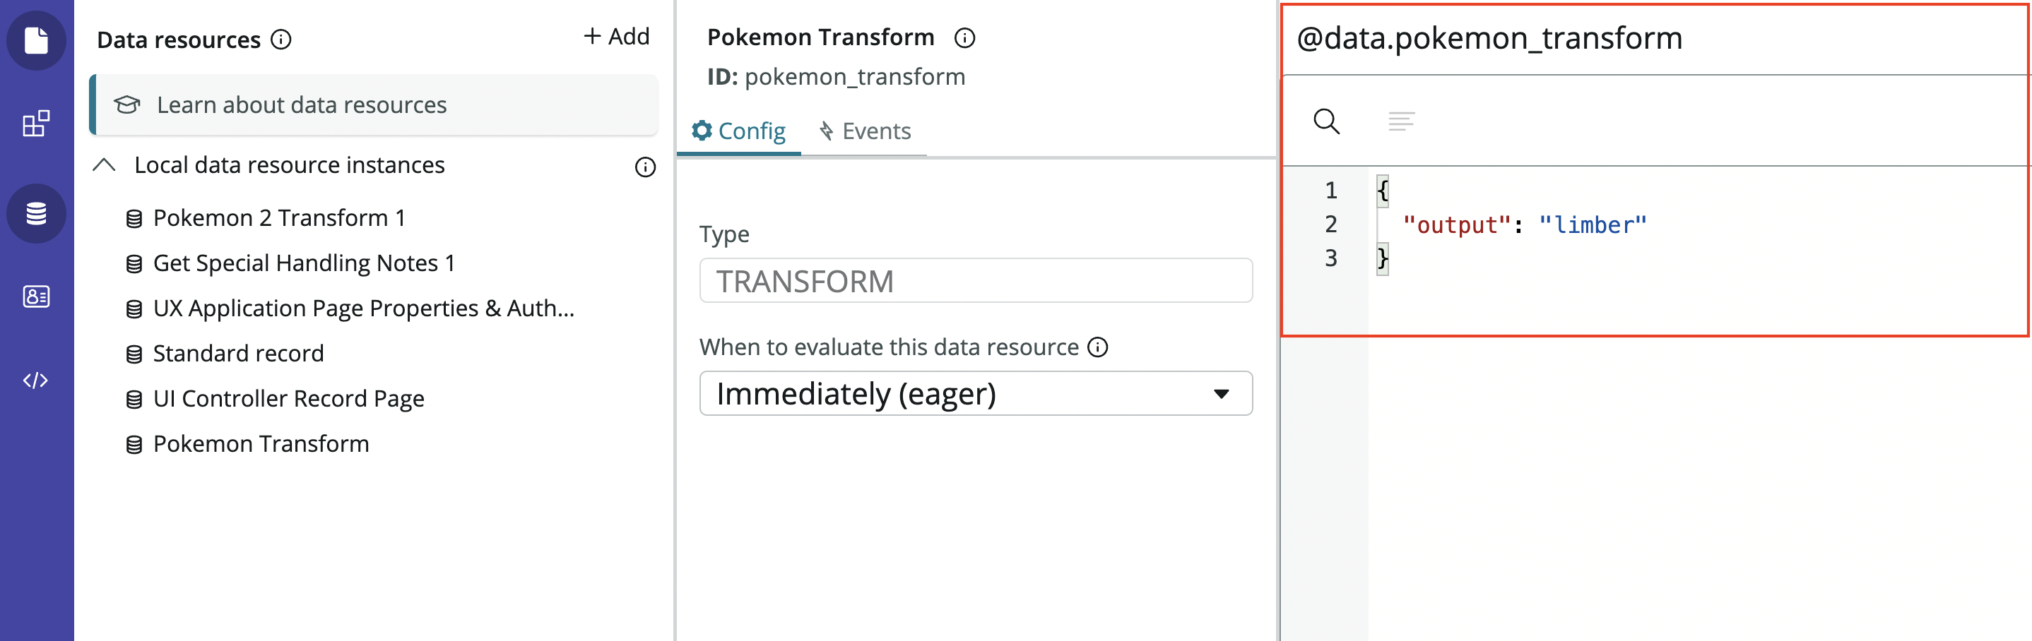Screen dimensions: 2032x641
Task: Select the data resources database sidebar icon
Action: [36, 214]
